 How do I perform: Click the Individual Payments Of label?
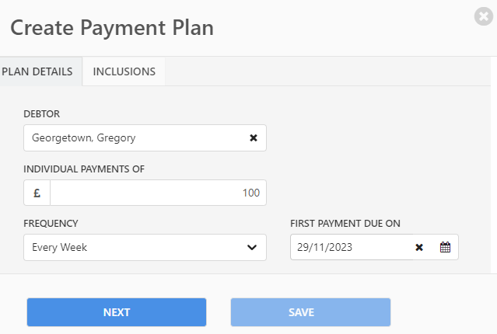pos(84,169)
